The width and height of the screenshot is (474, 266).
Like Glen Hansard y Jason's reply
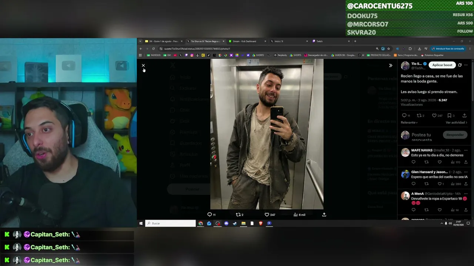440,184
